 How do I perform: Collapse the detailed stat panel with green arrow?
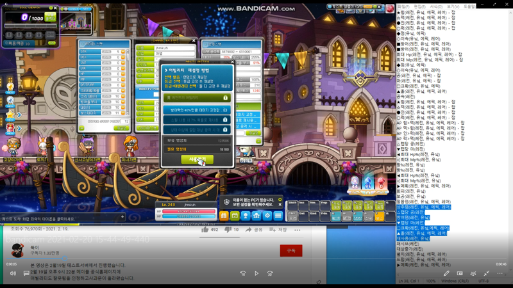point(258,141)
